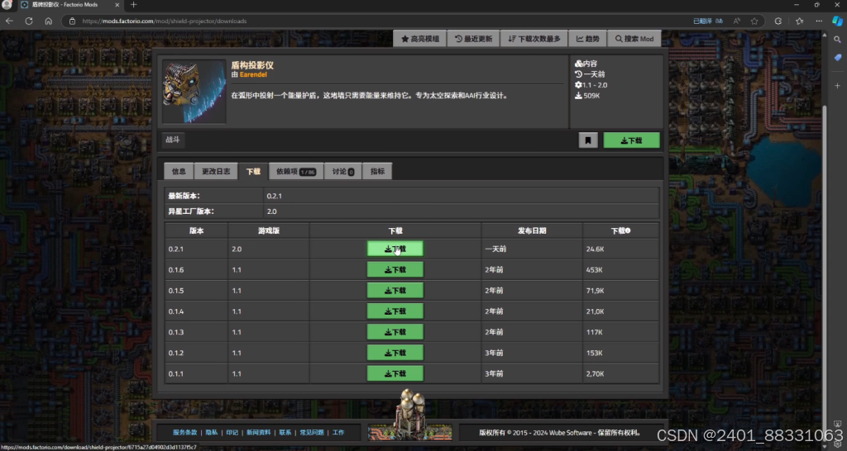Screen dimensions: 847x451
Task: Open the 讨论 tab
Action: pyautogui.click(x=343, y=171)
